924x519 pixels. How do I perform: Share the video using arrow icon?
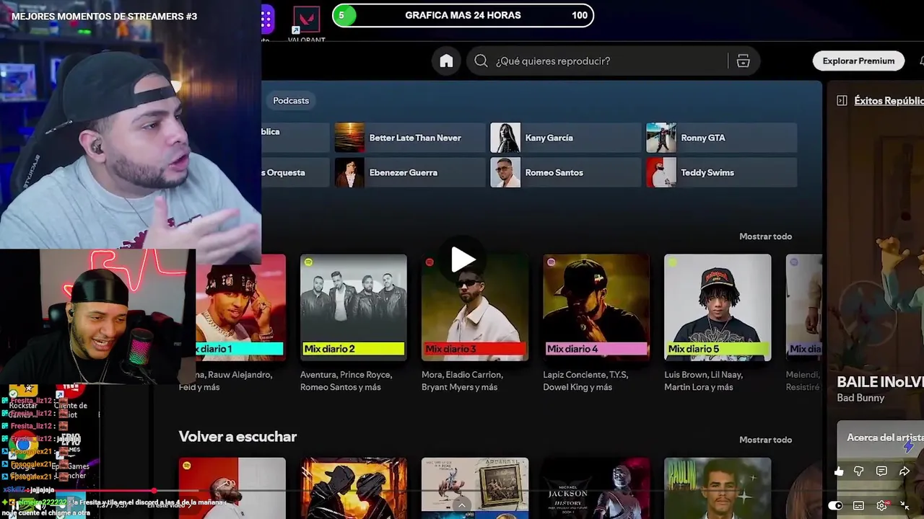(x=905, y=471)
